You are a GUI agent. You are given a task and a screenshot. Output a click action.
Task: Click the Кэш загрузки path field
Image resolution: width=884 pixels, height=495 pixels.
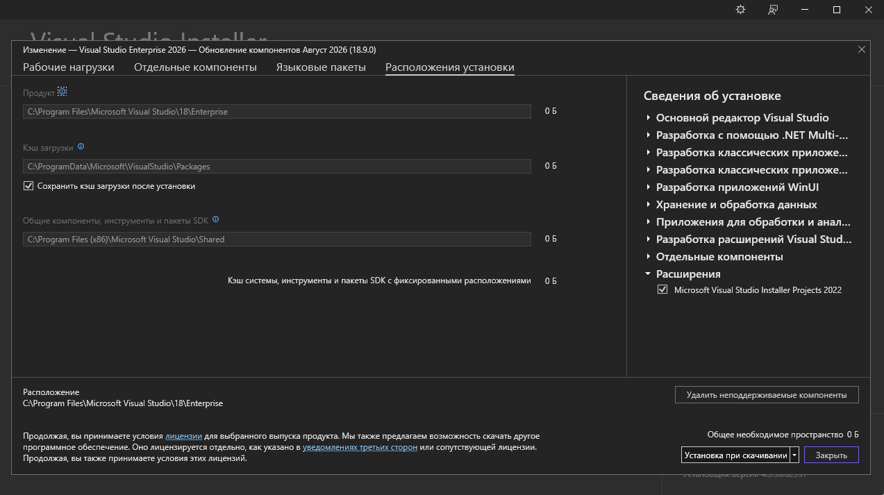tap(277, 167)
